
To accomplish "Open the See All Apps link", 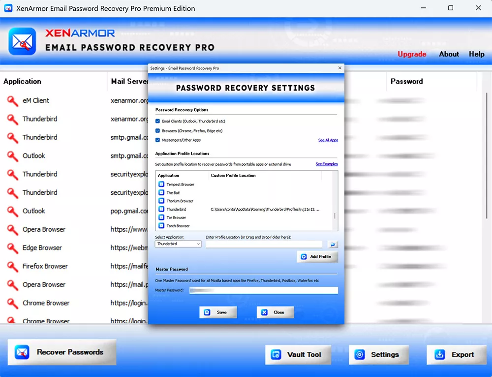I will 328,140.
